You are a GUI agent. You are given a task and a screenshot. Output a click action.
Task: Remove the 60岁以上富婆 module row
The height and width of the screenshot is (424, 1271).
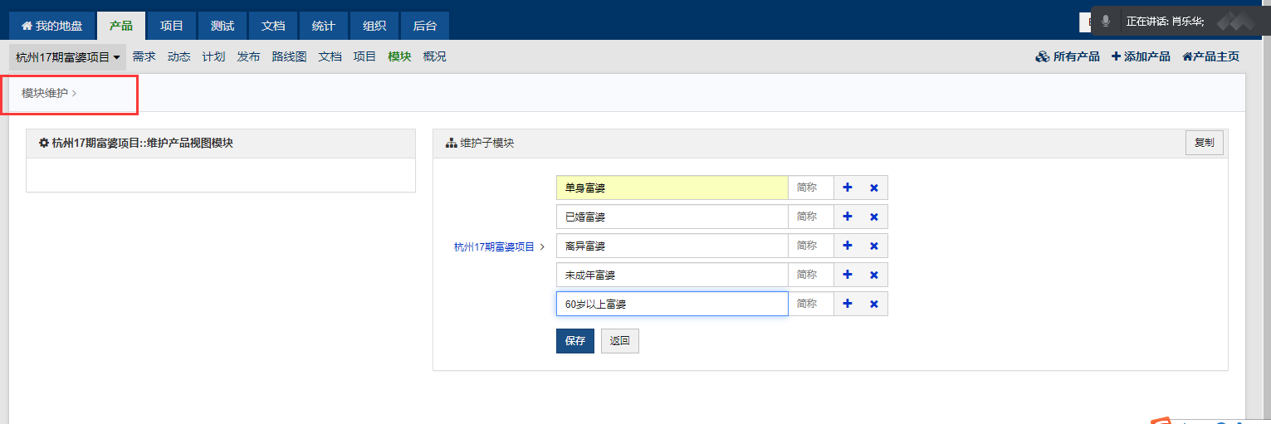coord(873,304)
